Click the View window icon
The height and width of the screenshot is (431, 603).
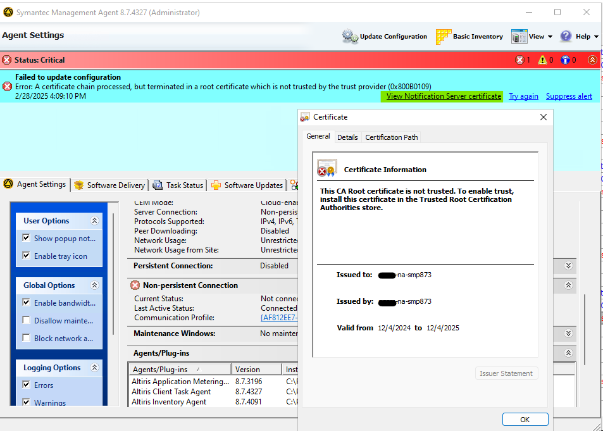pos(519,37)
